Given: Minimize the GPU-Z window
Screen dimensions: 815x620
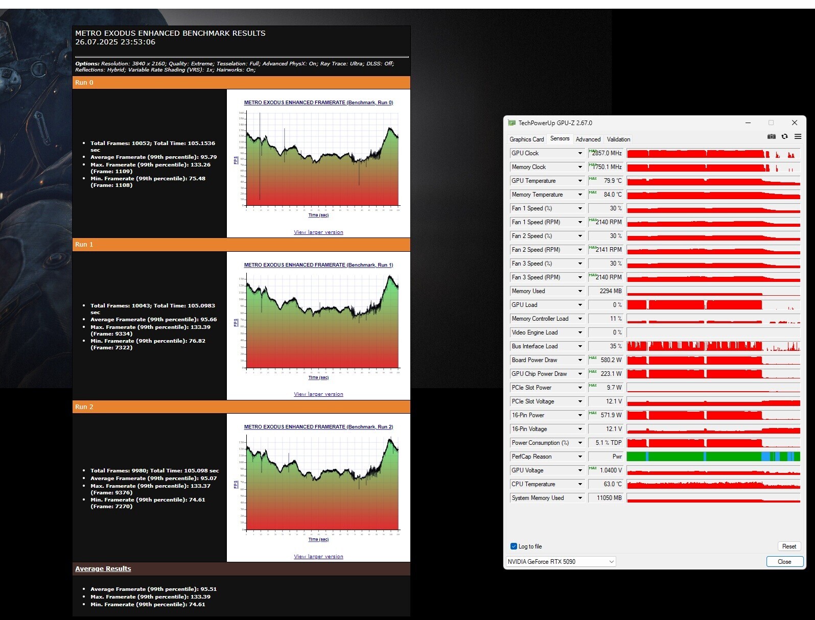Looking at the screenshot, I should (x=748, y=123).
